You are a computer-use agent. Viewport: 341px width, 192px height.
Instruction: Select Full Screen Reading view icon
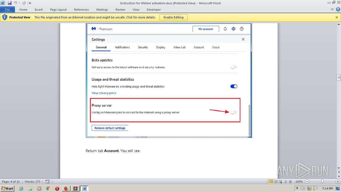276,182
